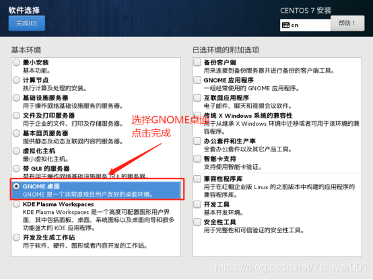373x280 pixels.
Task: Select the 最小安装 radio button
Action: coord(16,63)
